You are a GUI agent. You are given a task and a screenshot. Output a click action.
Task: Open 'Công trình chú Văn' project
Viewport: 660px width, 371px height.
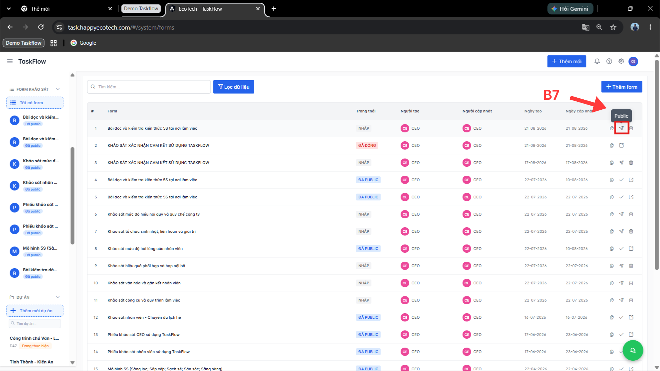point(35,342)
